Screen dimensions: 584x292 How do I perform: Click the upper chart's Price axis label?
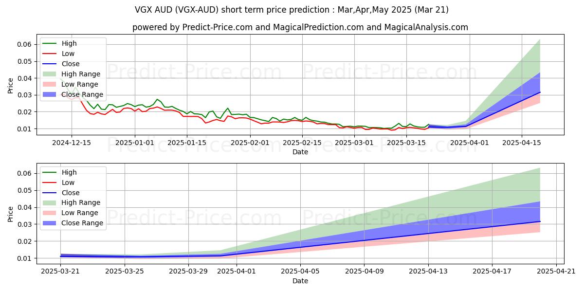11,85
